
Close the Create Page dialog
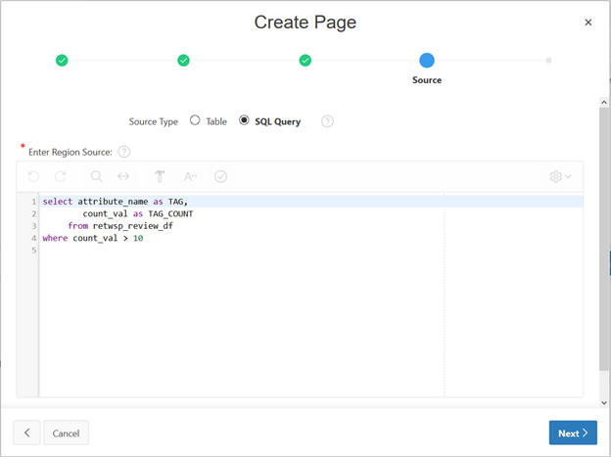pyautogui.click(x=588, y=23)
